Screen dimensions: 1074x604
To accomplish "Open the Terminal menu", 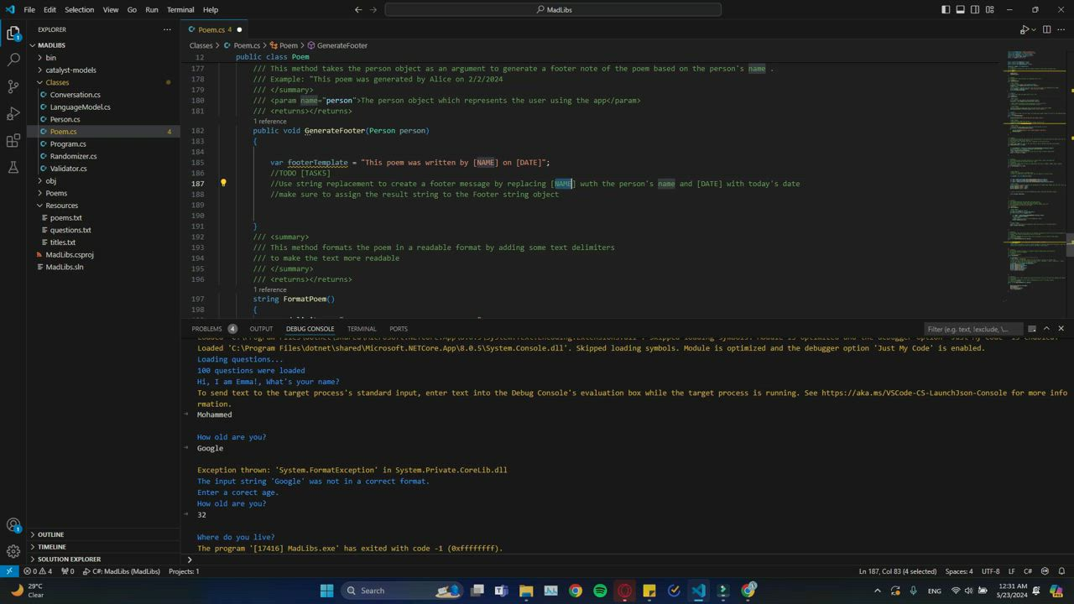I will point(180,10).
